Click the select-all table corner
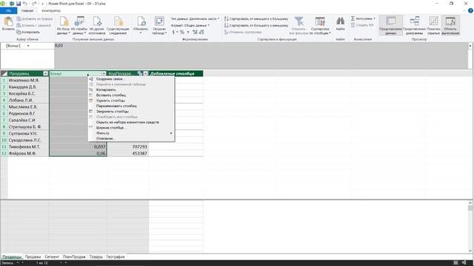474x266 pixels. [4, 74]
